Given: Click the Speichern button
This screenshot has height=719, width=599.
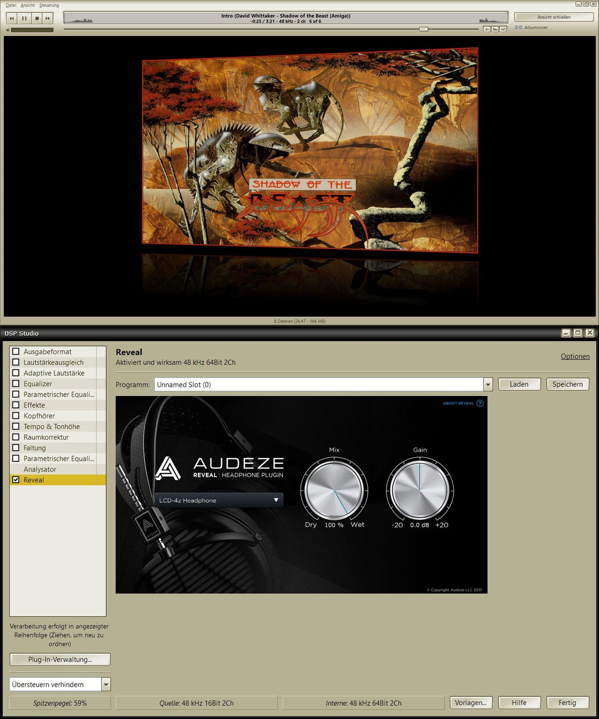Looking at the screenshot, I should [567, 384].
